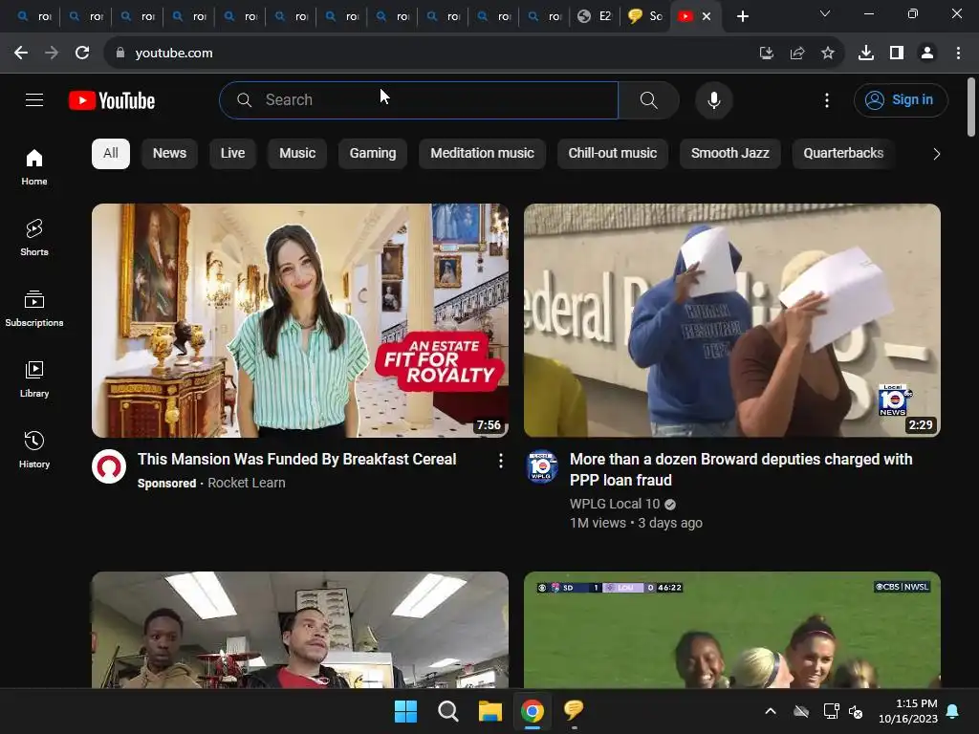
Task: Show more filter chips with right arrow
Action: pos(936,154)
